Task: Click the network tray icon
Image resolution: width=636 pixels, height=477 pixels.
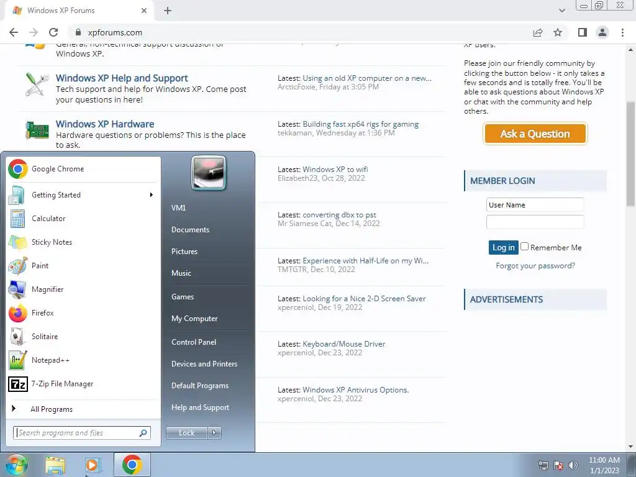Action: pyautogui.click(x=543, y=465)
